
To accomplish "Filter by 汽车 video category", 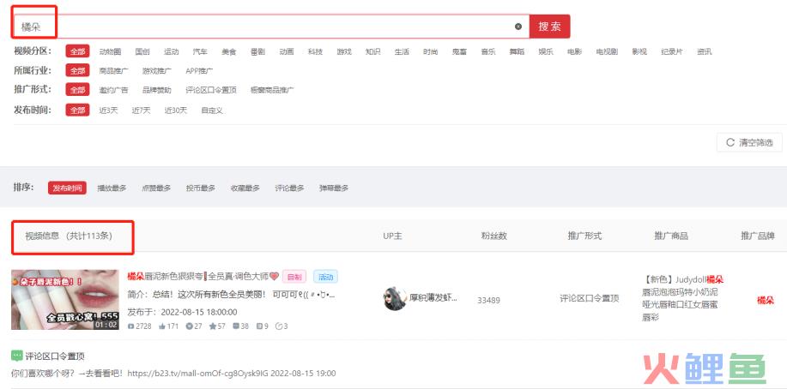I will pos(200,51).
